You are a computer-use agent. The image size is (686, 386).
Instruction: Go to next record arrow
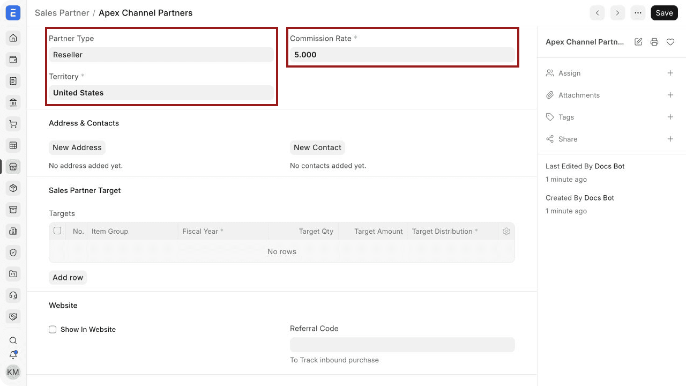[x=617, y=13]
